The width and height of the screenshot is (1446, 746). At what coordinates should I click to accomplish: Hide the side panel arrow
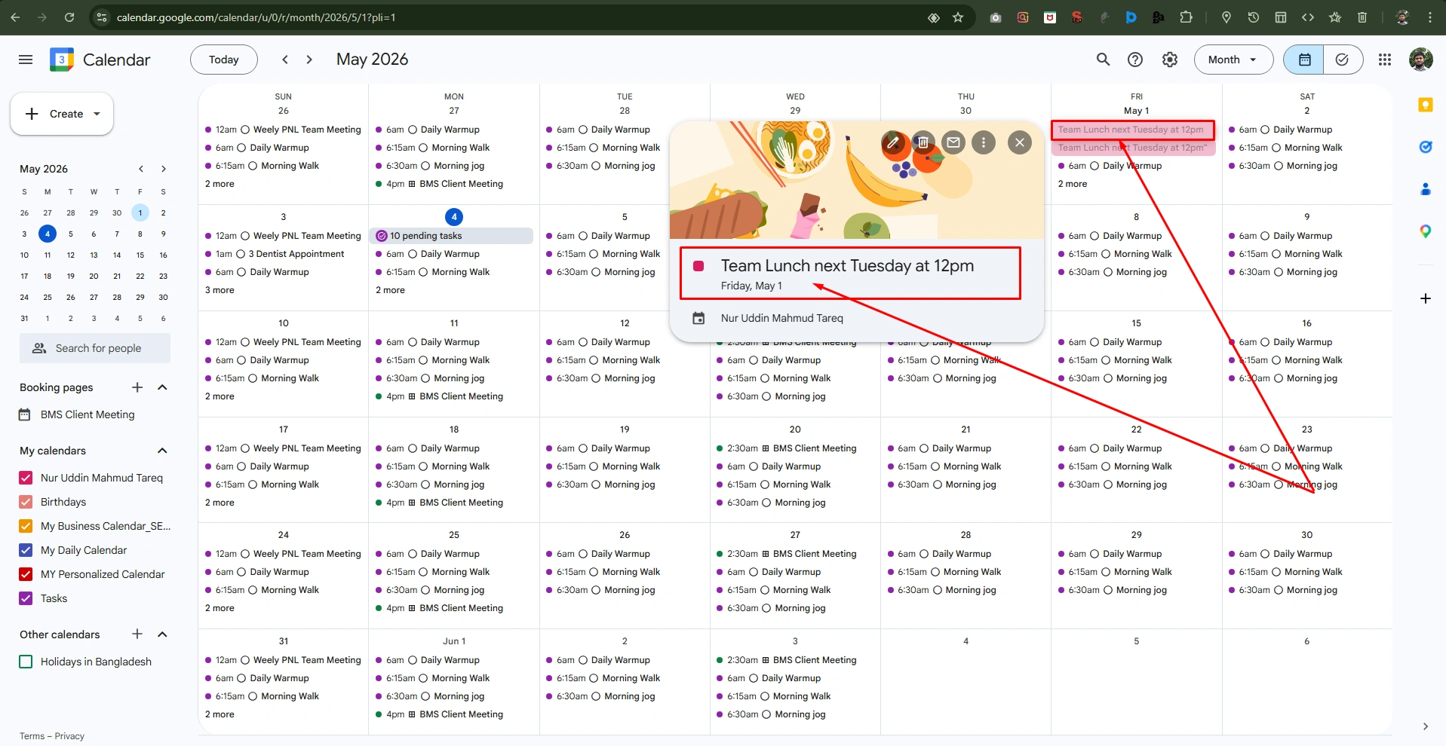coord(1426,726)
